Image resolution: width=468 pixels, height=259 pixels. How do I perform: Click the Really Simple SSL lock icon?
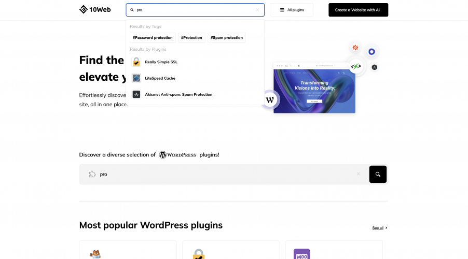pos(136,62)
